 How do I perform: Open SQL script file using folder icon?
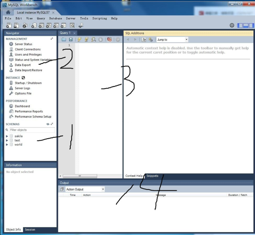coord(64,40)
